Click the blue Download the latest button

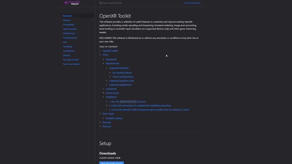[x=111, y=163]
